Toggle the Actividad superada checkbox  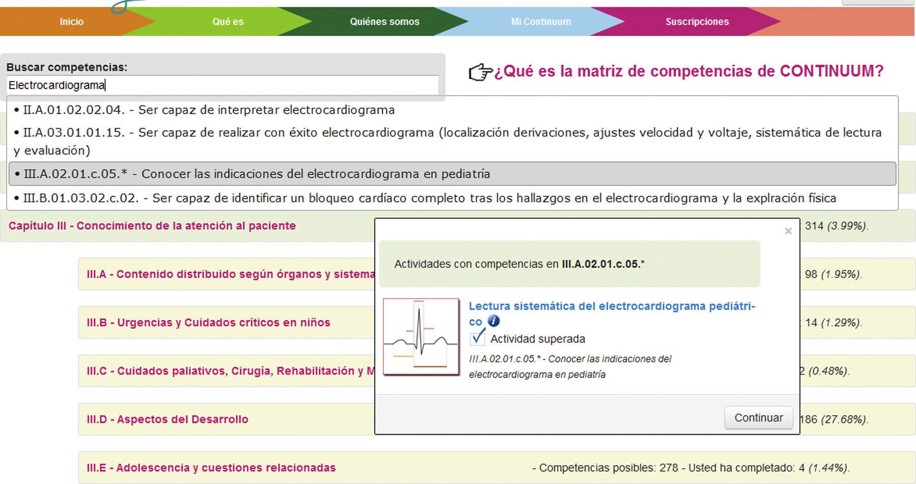click(x=477, y=338)
